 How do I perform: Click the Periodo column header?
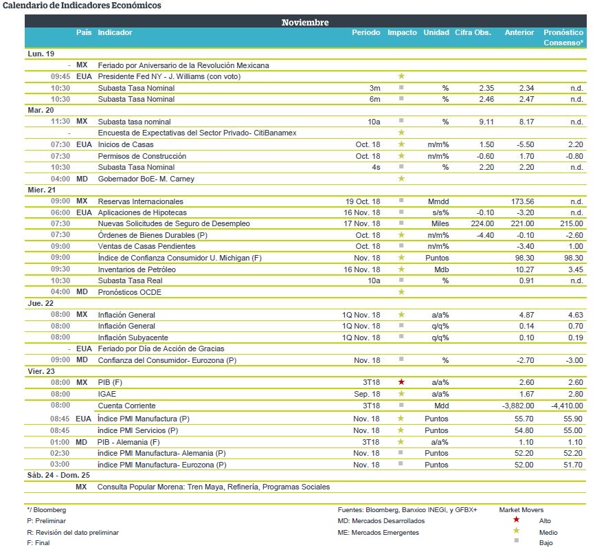point(366,32)
